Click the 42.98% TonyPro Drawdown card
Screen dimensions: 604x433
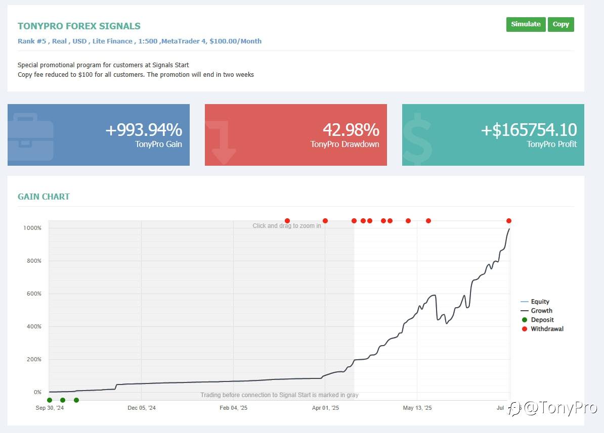pos(296,135)
